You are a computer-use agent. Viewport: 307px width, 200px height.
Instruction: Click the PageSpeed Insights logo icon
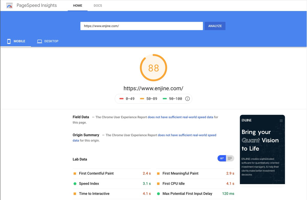tap(9, 5)
